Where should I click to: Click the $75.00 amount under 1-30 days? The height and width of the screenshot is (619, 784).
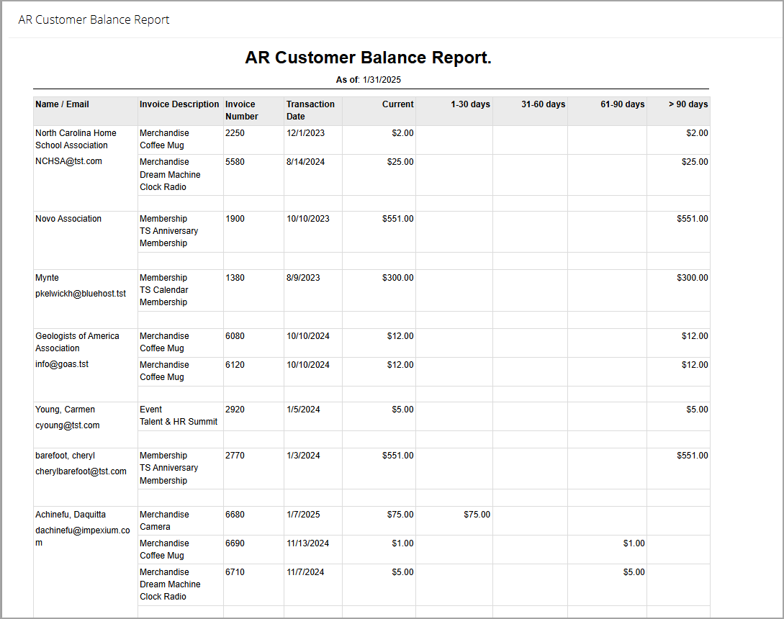coord(477,514)
